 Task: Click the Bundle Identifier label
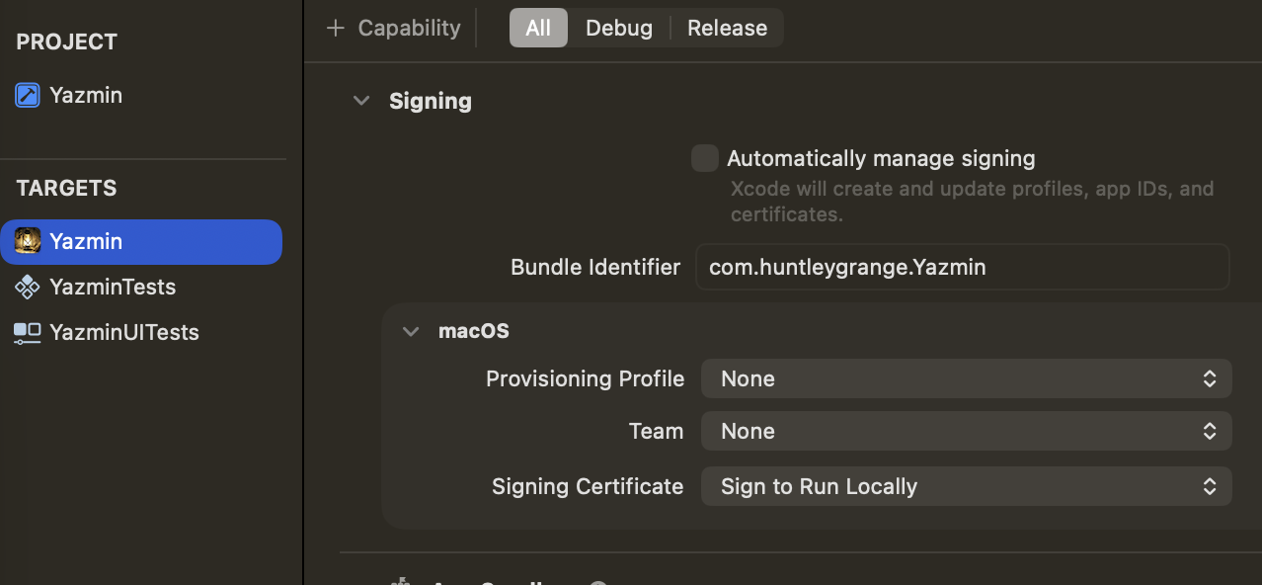coord(595,267)
